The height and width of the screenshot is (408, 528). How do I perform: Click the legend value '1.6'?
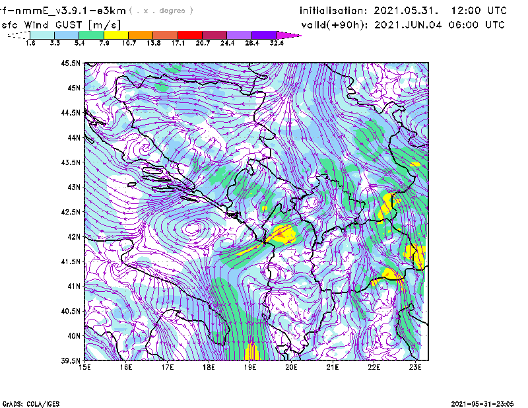point(30,43)
